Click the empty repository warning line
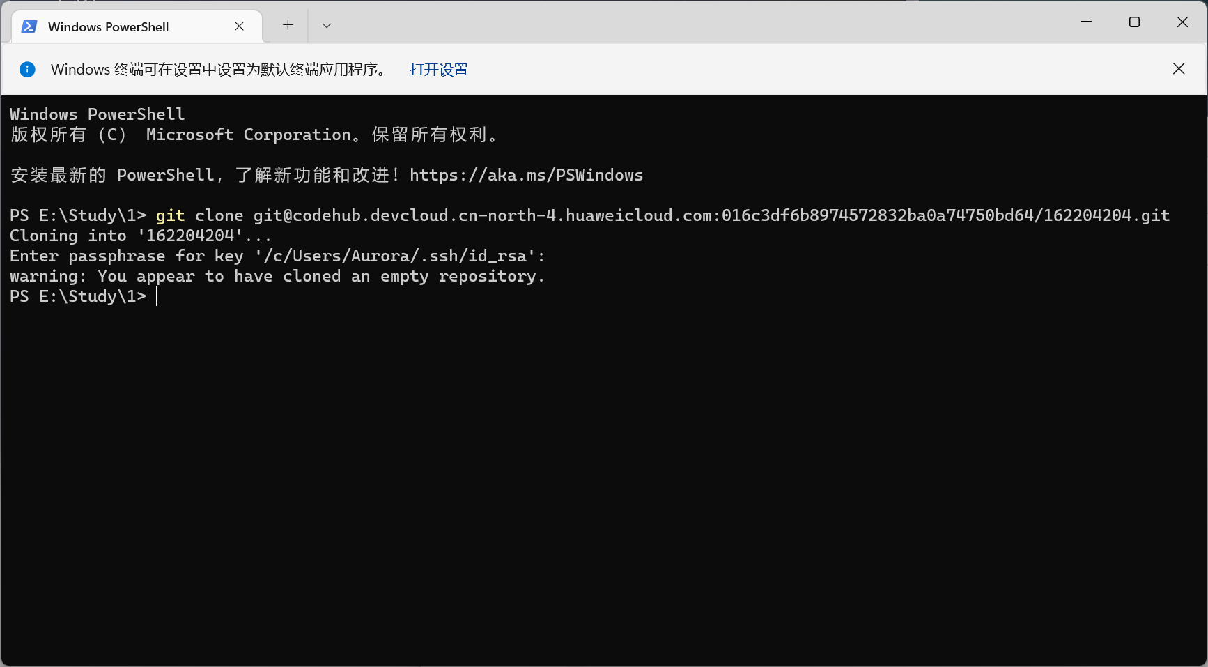Viewport: 1208px width, 667px height. 277,276
